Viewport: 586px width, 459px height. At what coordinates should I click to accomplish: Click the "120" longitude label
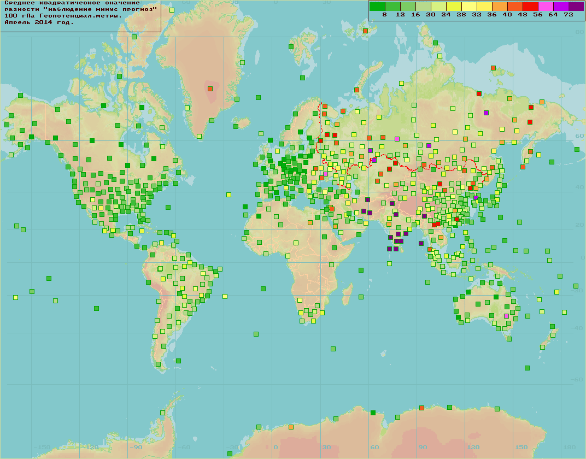(x=473, y=448)
